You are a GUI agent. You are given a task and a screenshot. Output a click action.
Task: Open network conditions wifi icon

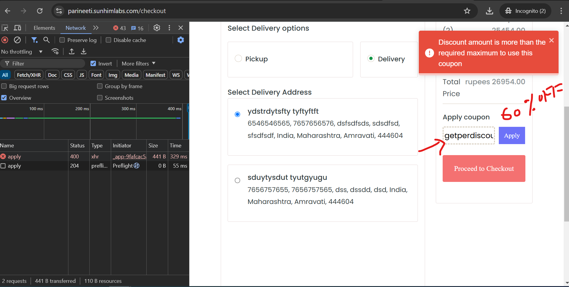55,52
